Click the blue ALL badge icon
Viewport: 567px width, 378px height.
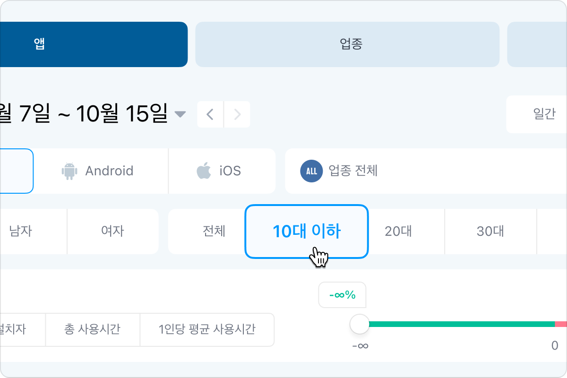coord(311,171)
